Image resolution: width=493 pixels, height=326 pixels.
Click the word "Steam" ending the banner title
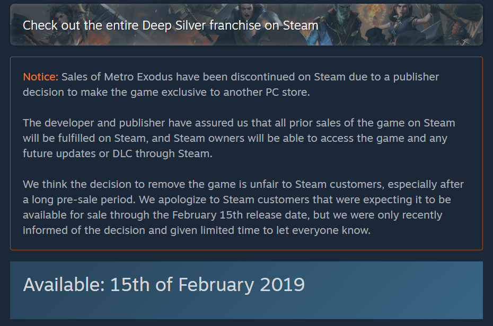click(301, 25)
